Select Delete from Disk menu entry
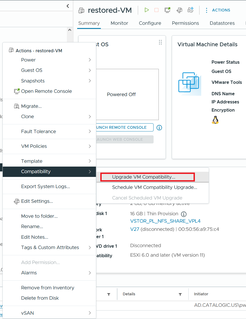Screen dimensions: 246x319 pos(40,298)
